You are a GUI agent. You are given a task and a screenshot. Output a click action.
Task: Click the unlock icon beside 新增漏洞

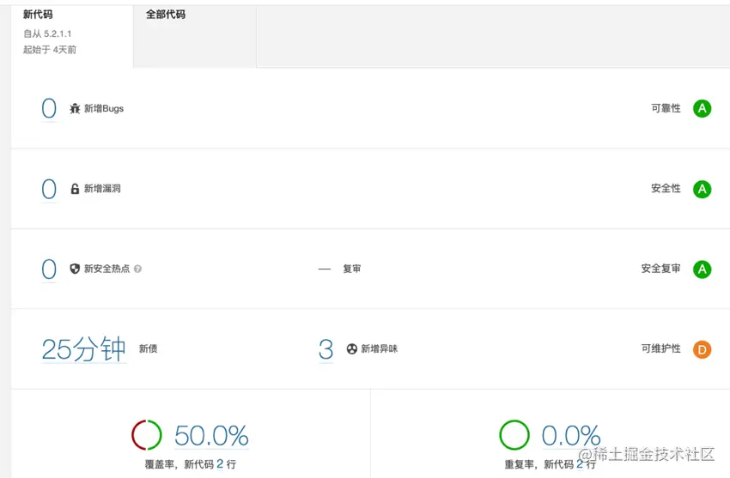click(x=75, y=189)
